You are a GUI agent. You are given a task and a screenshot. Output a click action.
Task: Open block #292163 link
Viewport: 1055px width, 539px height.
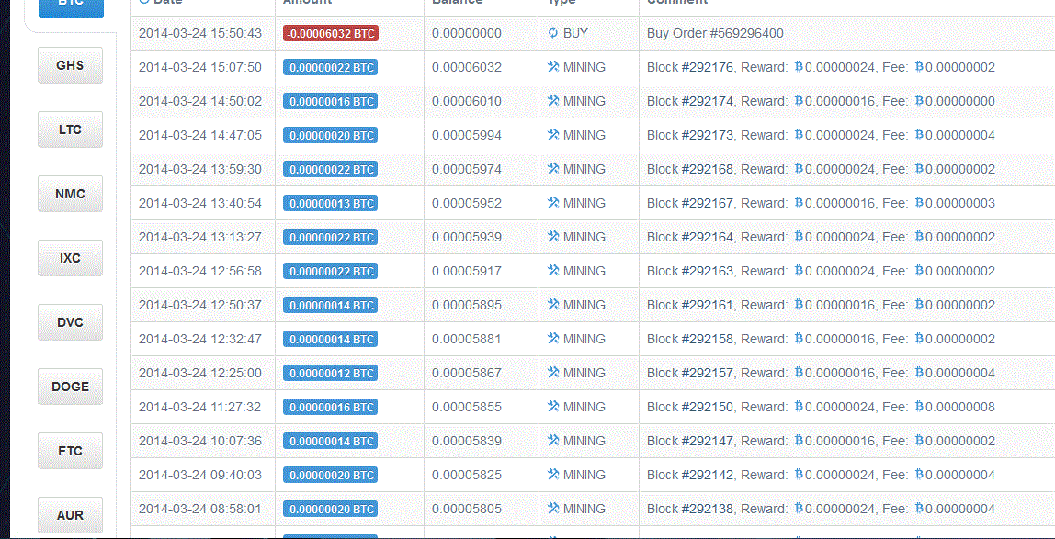(707, 271)
